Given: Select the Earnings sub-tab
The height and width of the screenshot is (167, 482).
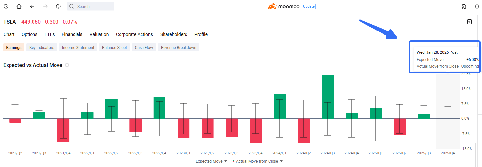Looking at the screenshot, I should [x=14, y=48].
